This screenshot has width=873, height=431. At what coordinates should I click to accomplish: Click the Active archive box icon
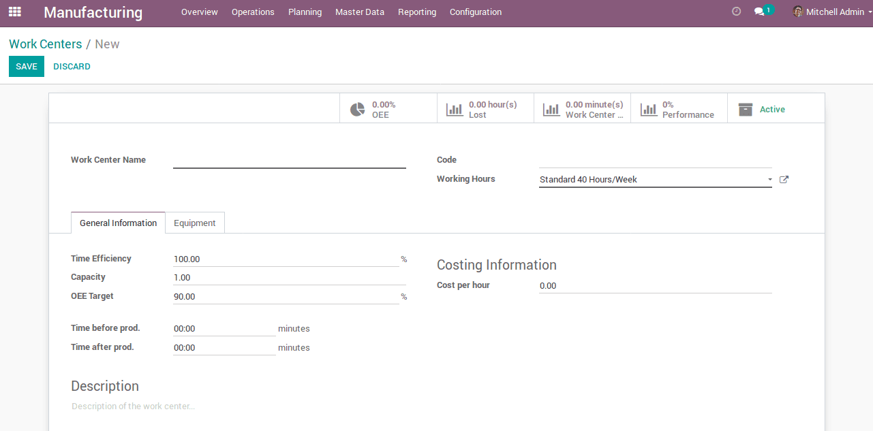[746, 110]
